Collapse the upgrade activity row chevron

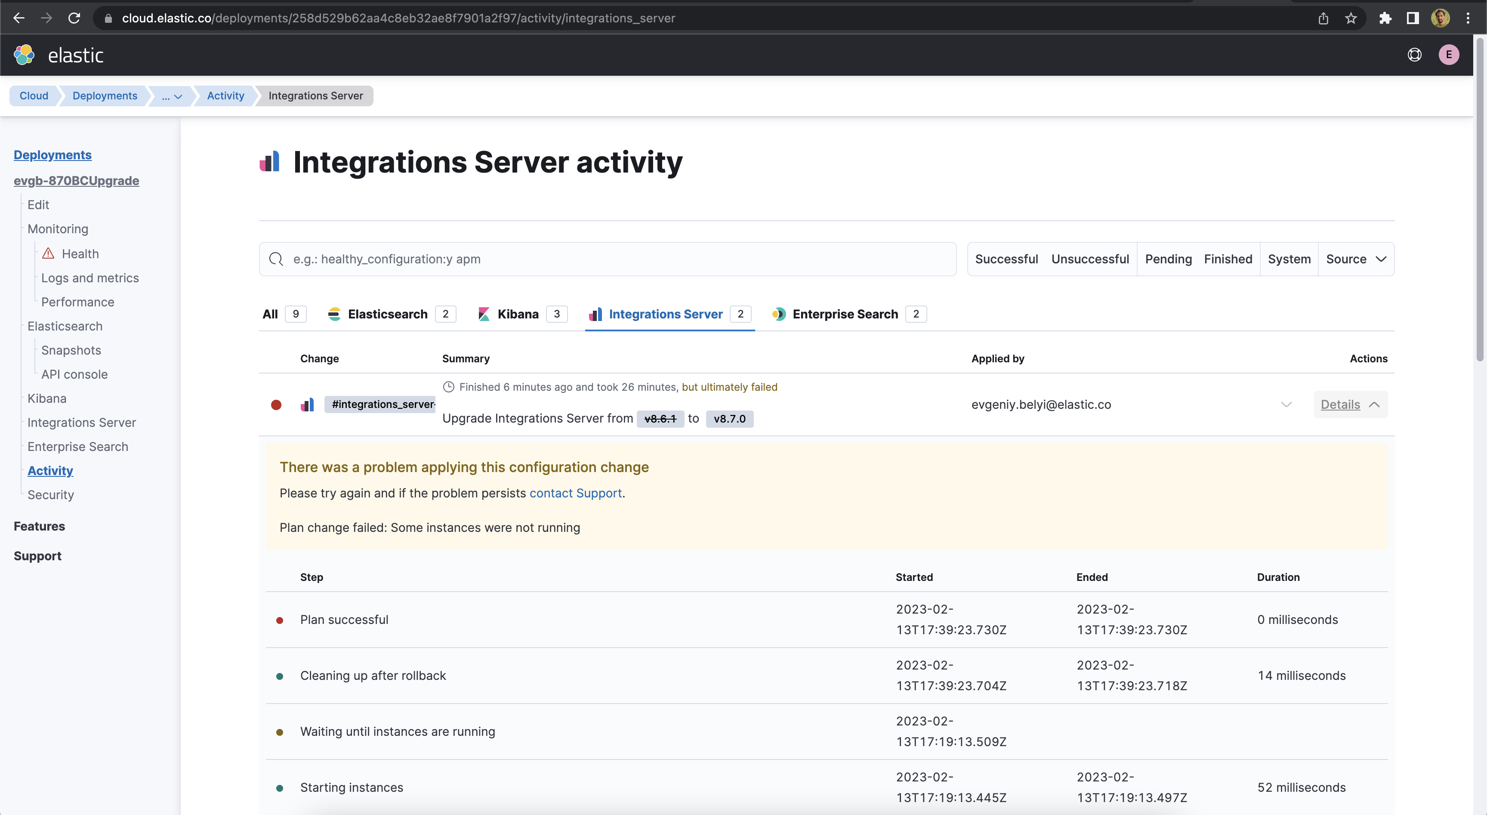(1286, 404)
